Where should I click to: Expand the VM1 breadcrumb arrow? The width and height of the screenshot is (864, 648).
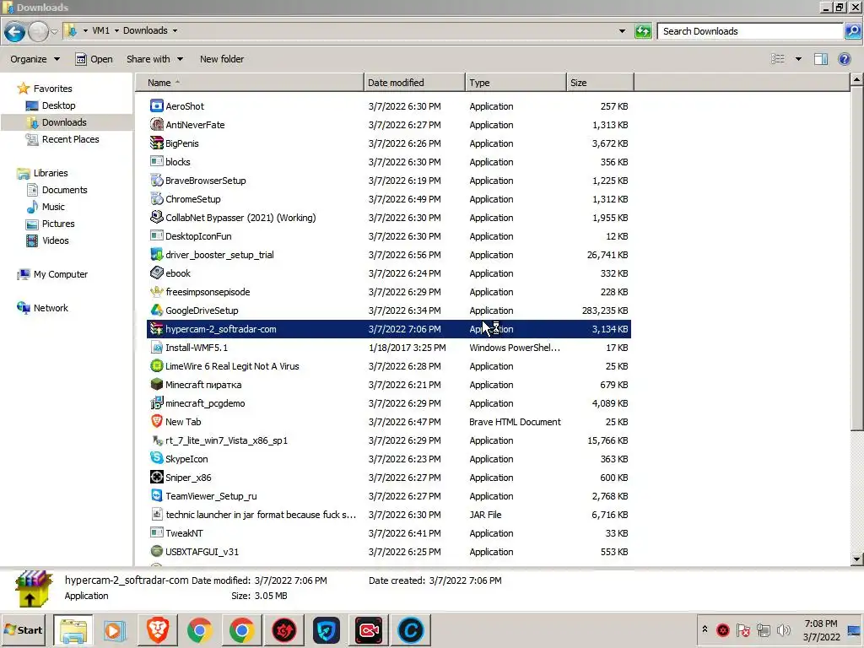coord(116,31)
